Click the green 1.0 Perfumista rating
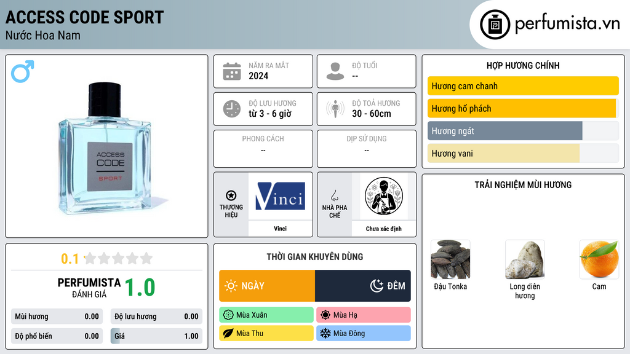The height and width of the screenshot is (354, 630). tap(140, 288)
